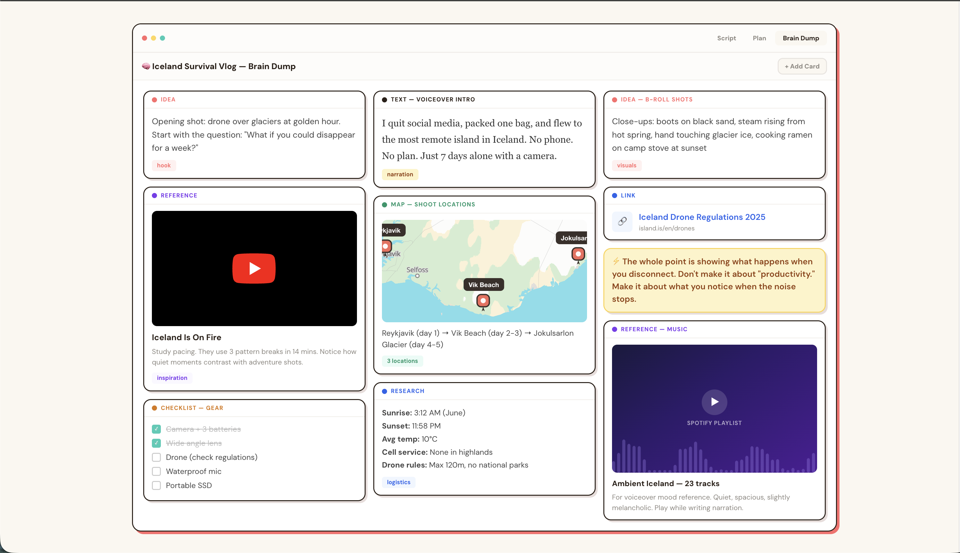Check the Waterproof mic item
This screenshot has height=553, width=960.
pyautogui.click(x=156, y=471)
